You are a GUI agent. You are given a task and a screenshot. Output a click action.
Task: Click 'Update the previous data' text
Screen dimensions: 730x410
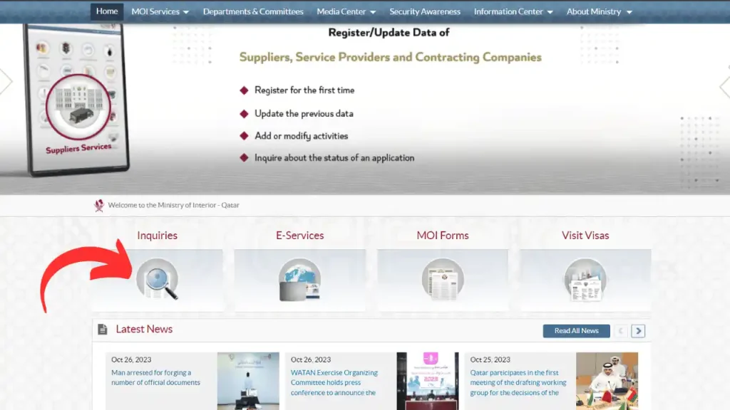pos(304,113)
